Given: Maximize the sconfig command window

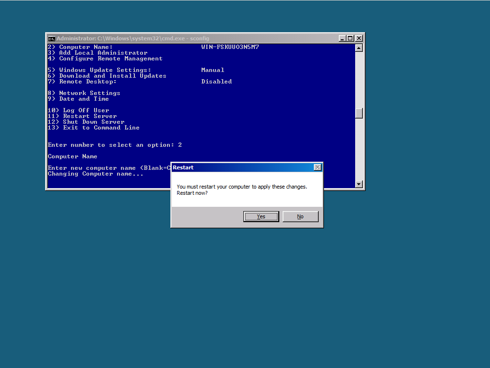Looking at the screenshot, I should (x=350, y=38).
